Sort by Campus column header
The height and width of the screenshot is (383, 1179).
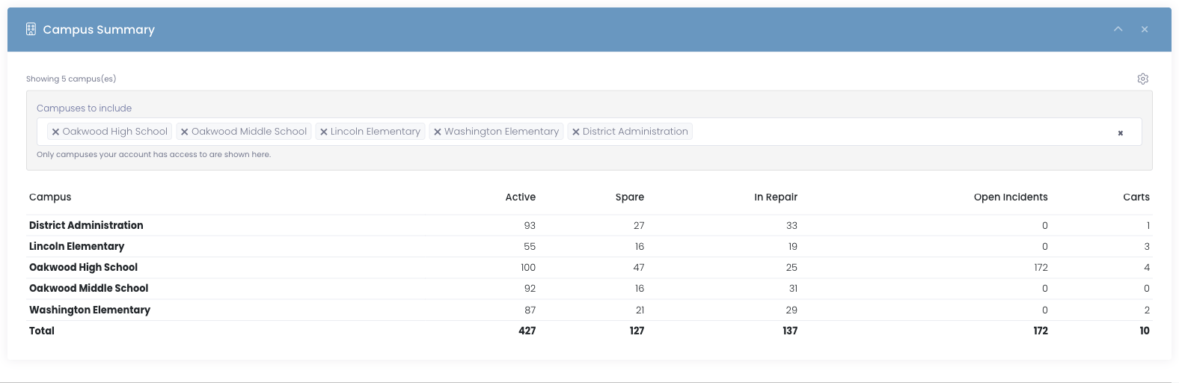pyautogui.click(x=50, y=197)
